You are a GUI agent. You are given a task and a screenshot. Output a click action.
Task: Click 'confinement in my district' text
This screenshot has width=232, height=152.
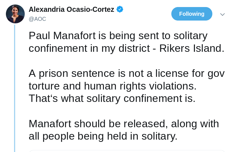pos(89,48)
